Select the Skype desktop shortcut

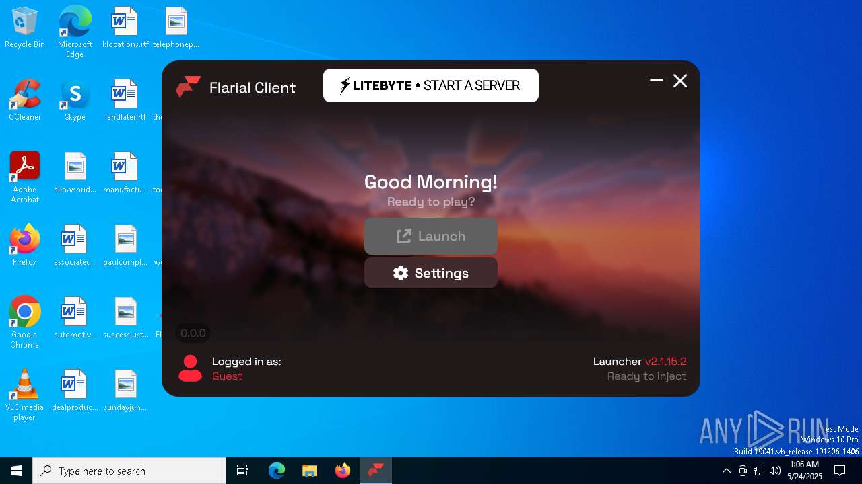click(x=75, y=101)
